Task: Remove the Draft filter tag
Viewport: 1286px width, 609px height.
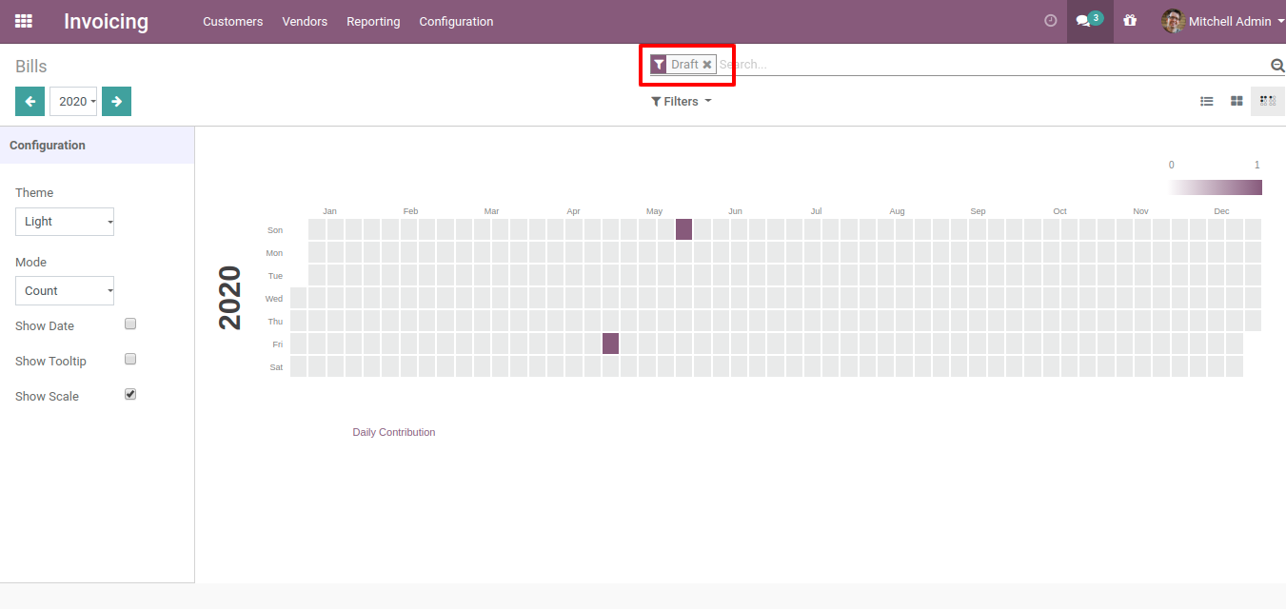Action: tap(707, 65)
